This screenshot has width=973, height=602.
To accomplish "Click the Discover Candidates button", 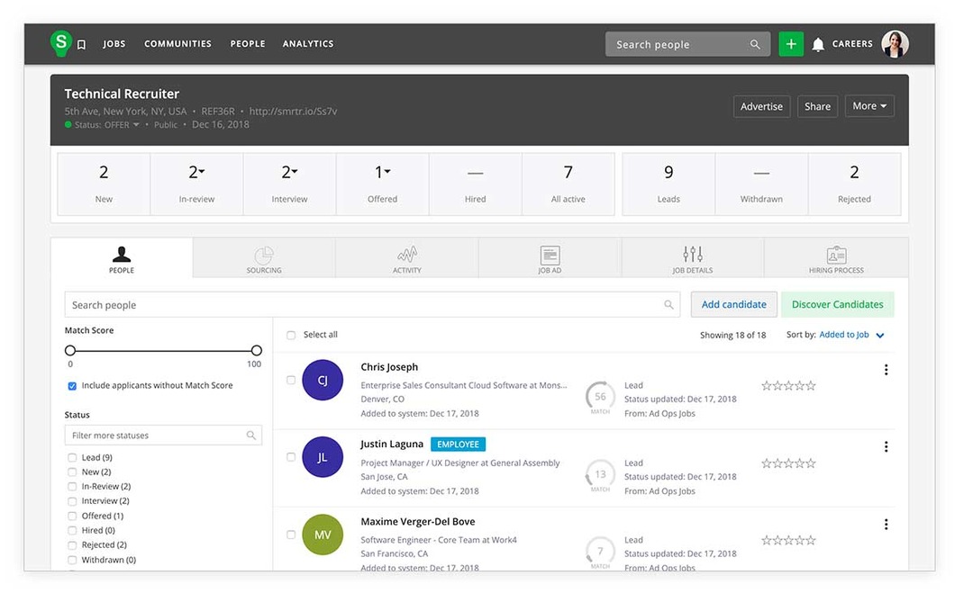I will coord(837,304).
